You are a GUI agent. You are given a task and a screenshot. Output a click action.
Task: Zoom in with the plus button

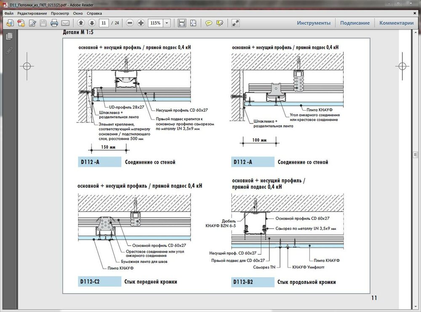(141, 23)
